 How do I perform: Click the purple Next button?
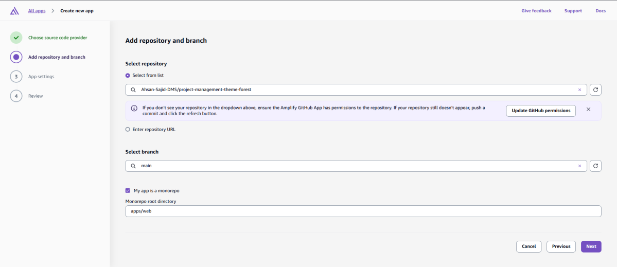click(591, 246)
